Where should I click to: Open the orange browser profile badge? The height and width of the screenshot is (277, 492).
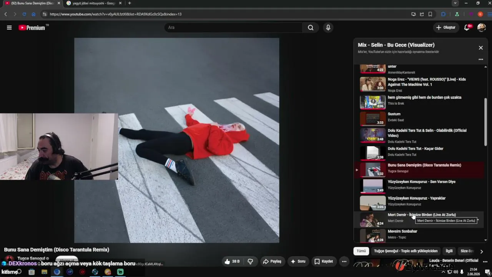click(480, 14)
